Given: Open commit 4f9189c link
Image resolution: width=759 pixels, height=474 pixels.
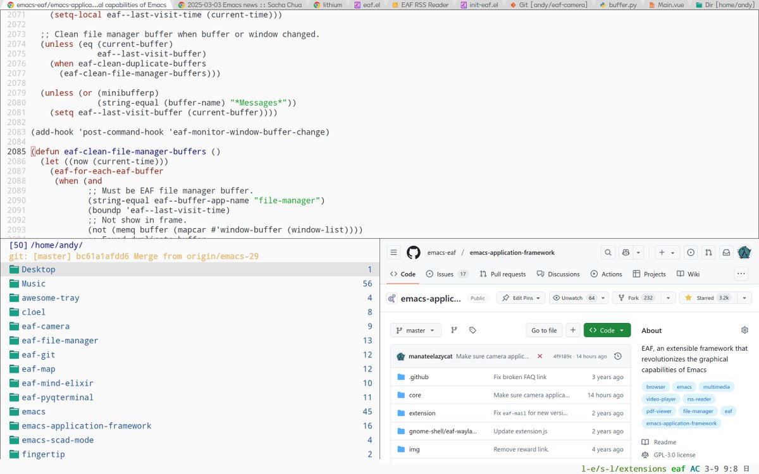Looking at the screenshot, I should 562,356.
